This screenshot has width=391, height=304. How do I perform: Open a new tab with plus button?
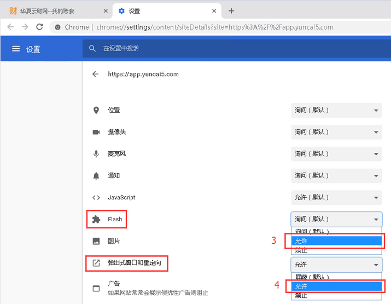coord(231,11)
